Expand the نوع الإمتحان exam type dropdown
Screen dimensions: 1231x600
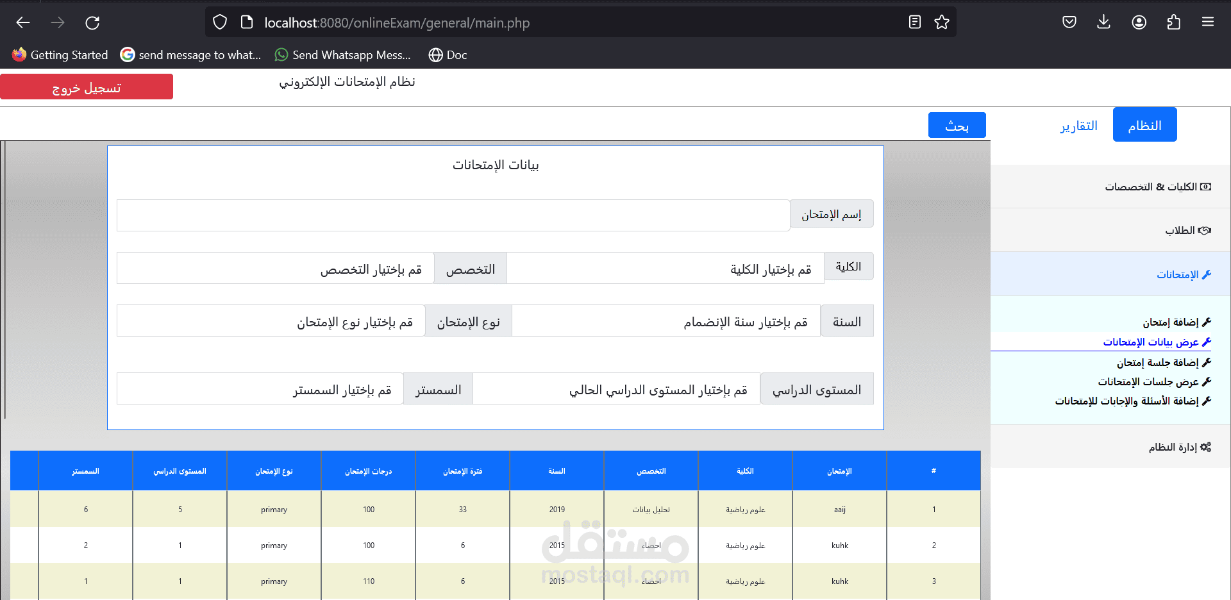click(271, 321)
